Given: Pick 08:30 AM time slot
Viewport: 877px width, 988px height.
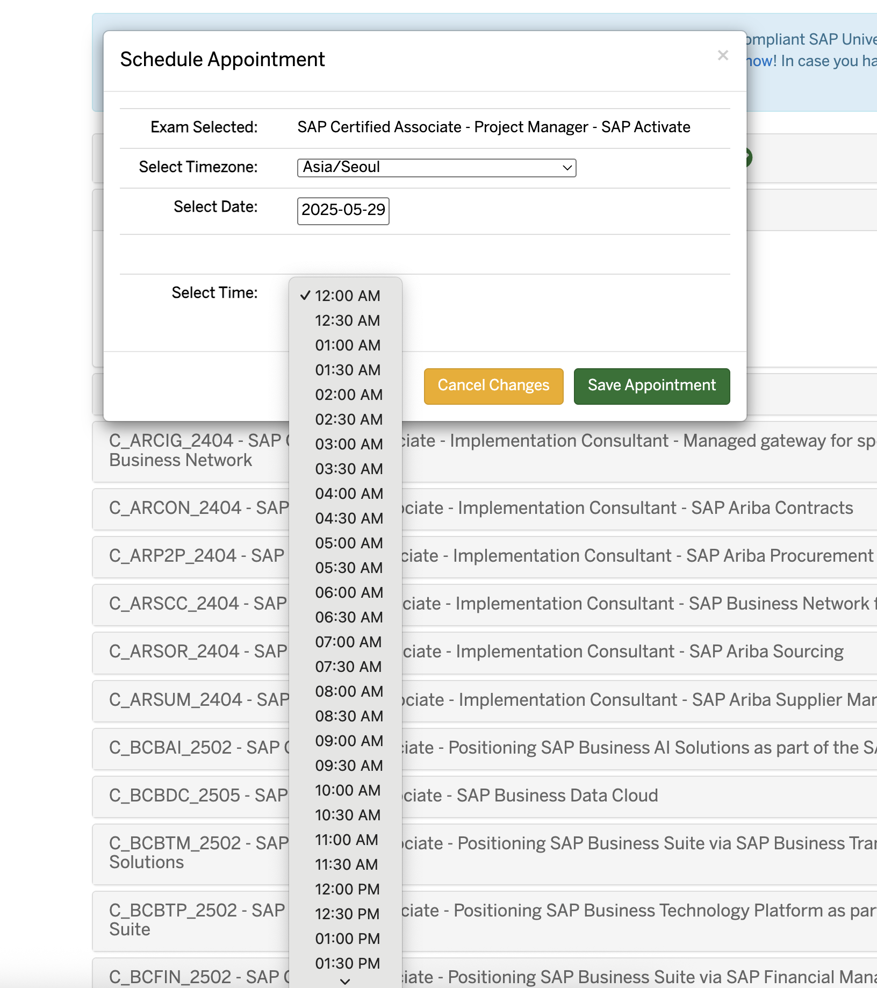Looking at the screenshot, I should pos(346,716).
